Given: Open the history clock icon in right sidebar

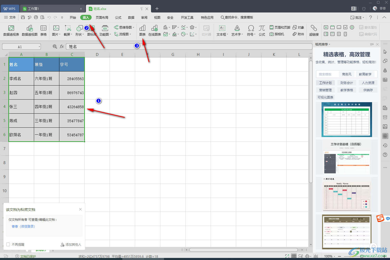Looking at the screenshot, I should [385, 145].
